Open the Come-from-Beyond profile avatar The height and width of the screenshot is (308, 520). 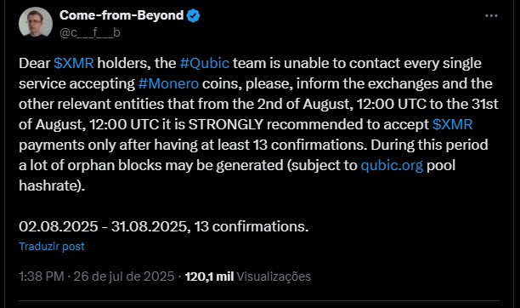point(36,24)
